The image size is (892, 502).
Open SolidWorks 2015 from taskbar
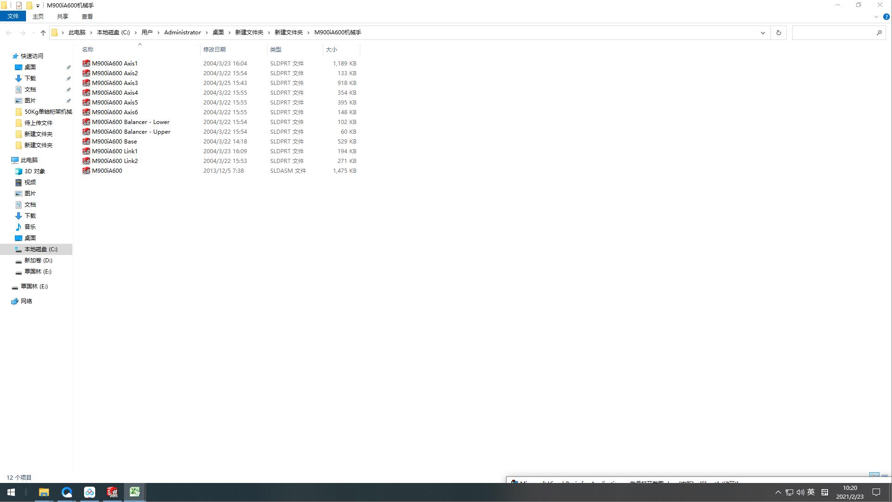(x=112, y=492)
